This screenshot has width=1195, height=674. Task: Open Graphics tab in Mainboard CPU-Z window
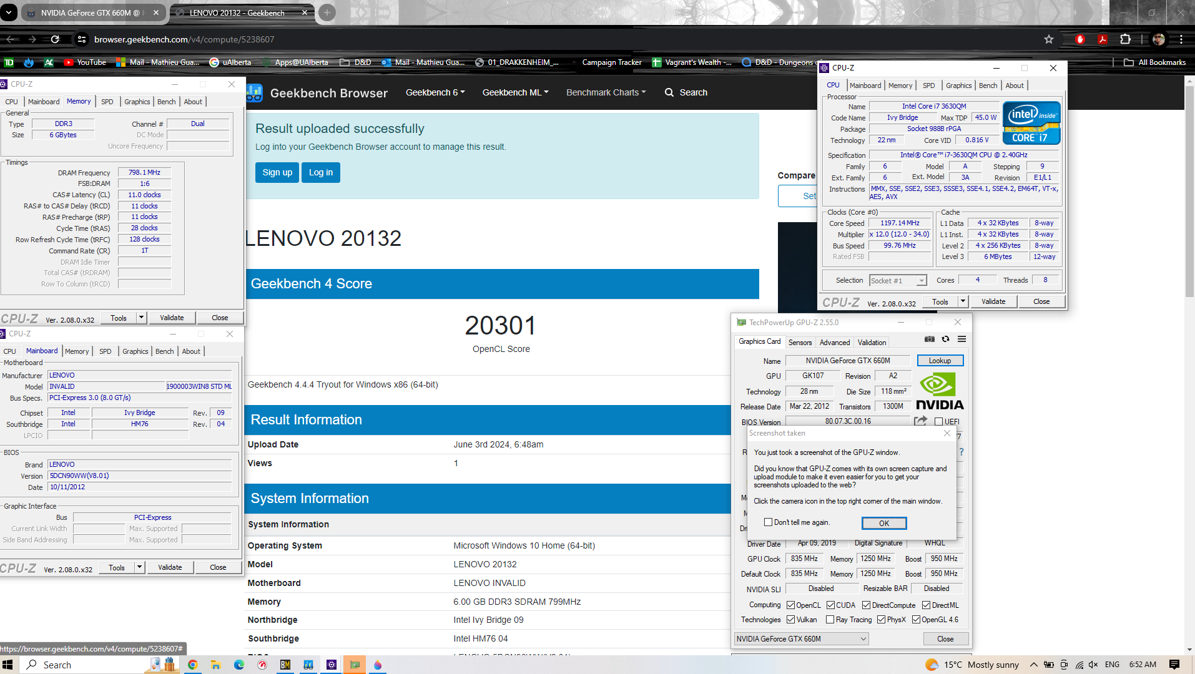click(x=135, y=351)
